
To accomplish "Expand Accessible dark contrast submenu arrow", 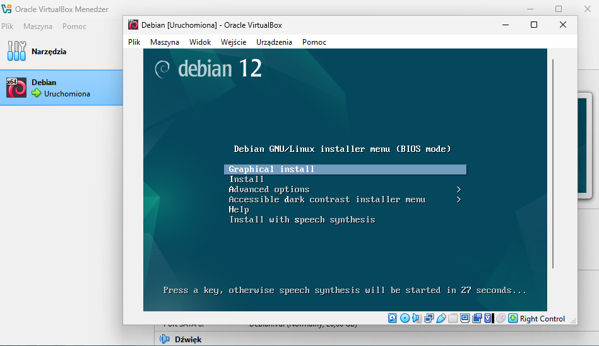I will click(459, 200).
